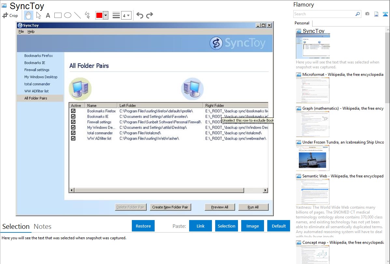Capture a snapshot with camera icon
Viewport: 390px width, 264px height.
click(x=367, y=14)
